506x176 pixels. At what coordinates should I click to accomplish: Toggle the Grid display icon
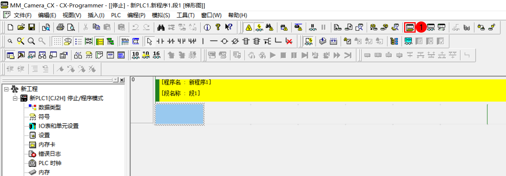coord(57,41)
